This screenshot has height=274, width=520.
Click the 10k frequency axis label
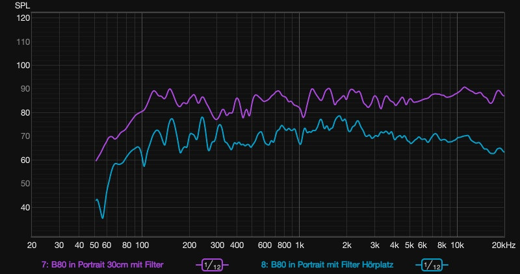pos(457,245)
